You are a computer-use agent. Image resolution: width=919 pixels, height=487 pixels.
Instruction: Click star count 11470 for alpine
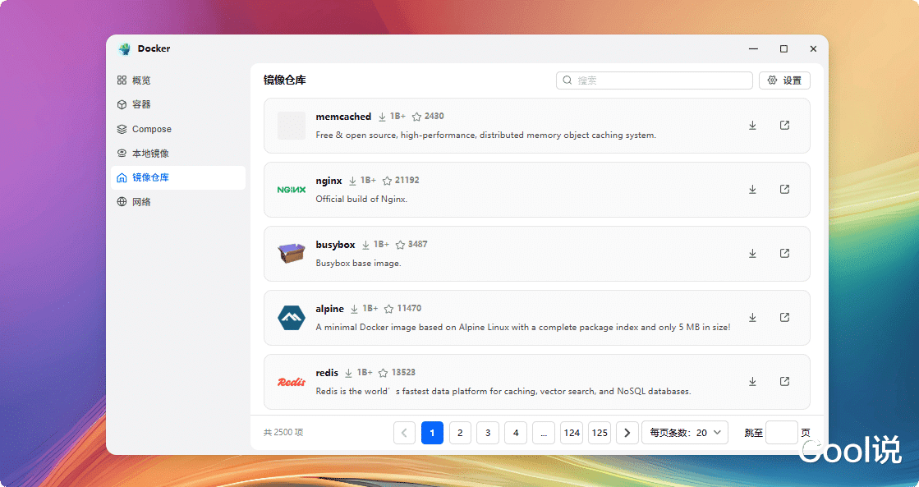(409, 308)
